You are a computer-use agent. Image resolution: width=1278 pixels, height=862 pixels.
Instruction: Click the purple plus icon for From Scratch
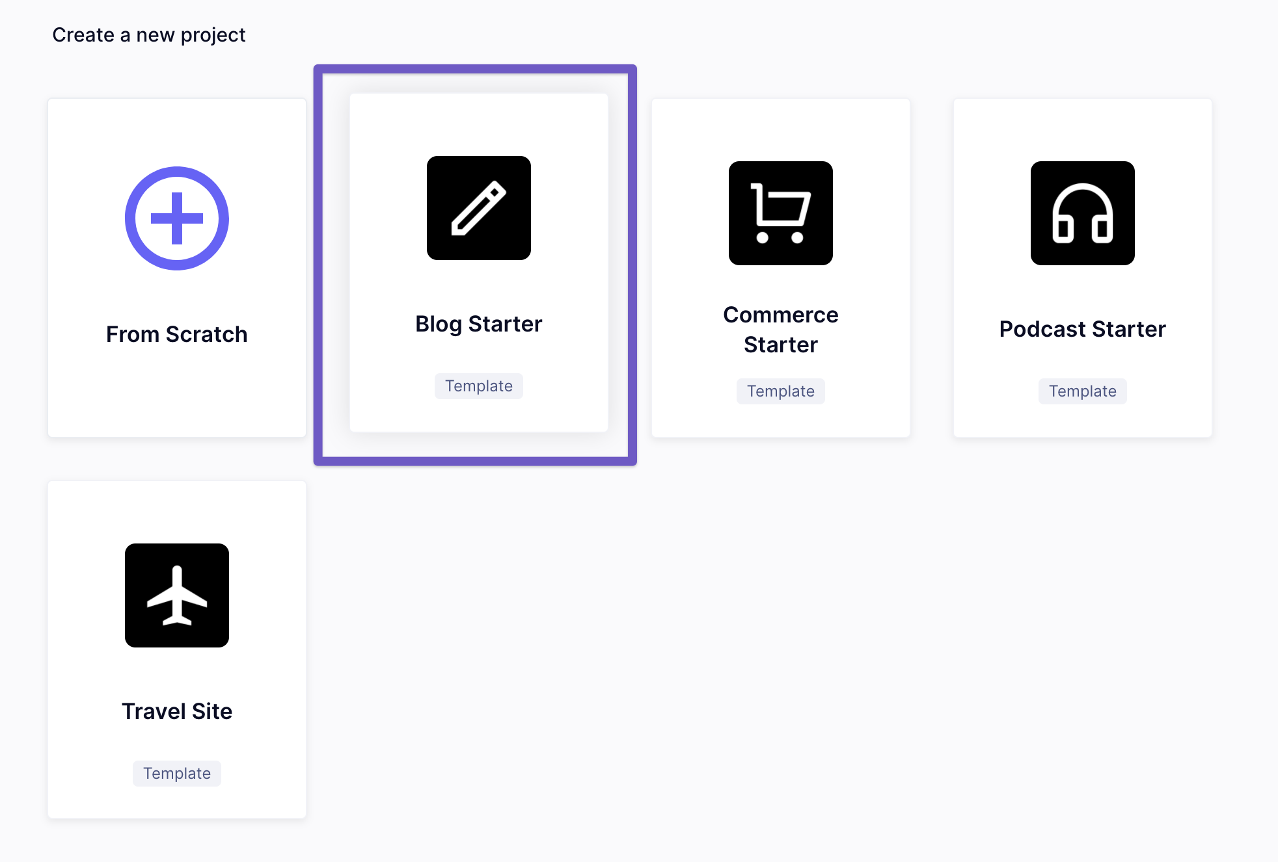tap(176, 218)
